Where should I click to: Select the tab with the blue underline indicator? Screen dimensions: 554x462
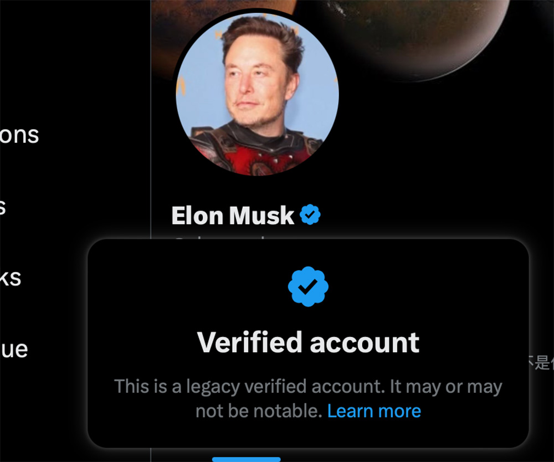[246, 459]
